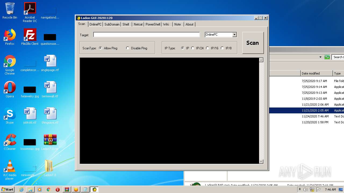This screenshot has width=344, height=193.
Task: Open the Start menu
Action: 7,190
